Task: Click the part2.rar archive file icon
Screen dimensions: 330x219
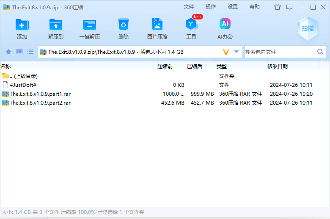Action: tap(5, 103)
